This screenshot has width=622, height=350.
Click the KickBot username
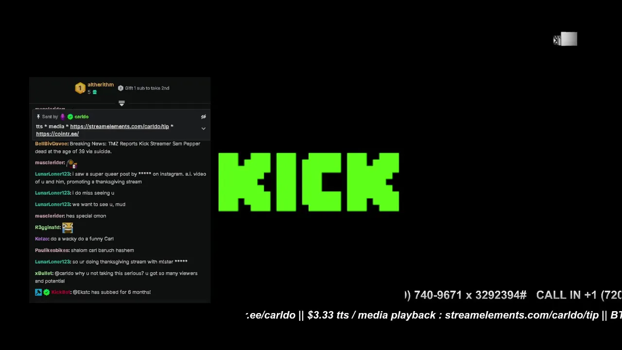pos(61,292)
